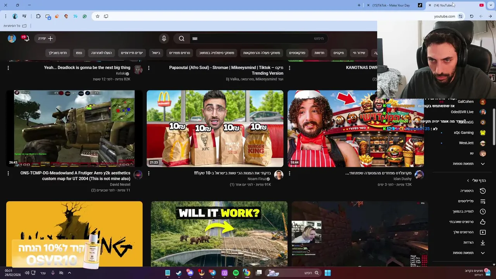This screenshot has height=279, width=496.
Task: Switch to the TikTok - Make Your Day tab
Action: coord(395,5)
